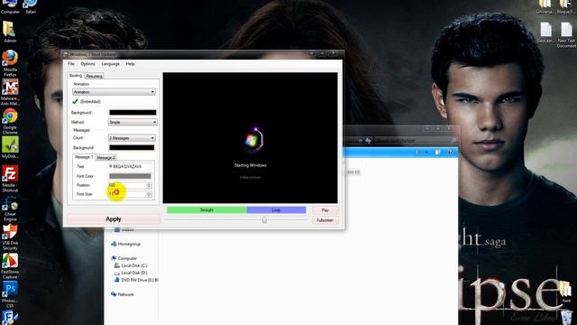Pick the Messages Background color swatch
Screen dimensions: 577x325
[132, 147]
